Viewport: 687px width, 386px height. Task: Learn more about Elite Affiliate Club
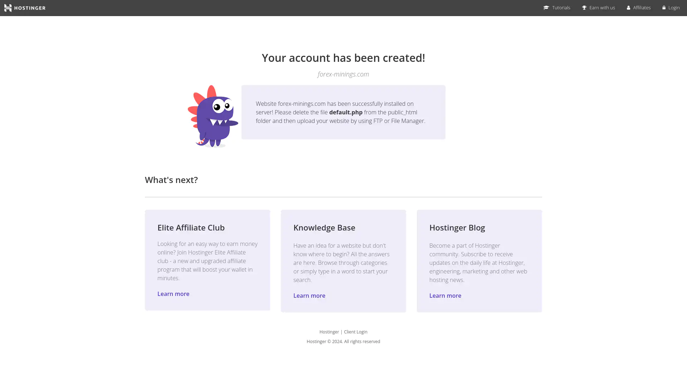173,294
